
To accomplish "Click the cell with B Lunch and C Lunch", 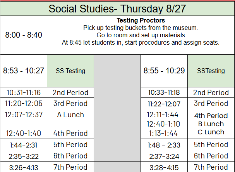I will (x=211, y=124).
